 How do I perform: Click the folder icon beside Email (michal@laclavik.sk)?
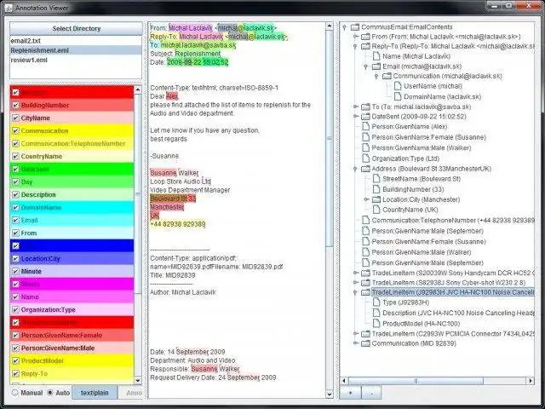376,66
